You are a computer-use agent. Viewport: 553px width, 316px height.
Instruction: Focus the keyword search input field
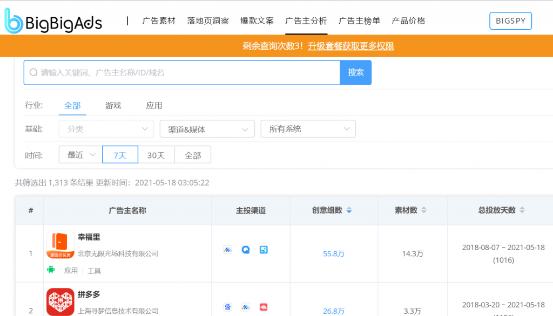(182, 73)
